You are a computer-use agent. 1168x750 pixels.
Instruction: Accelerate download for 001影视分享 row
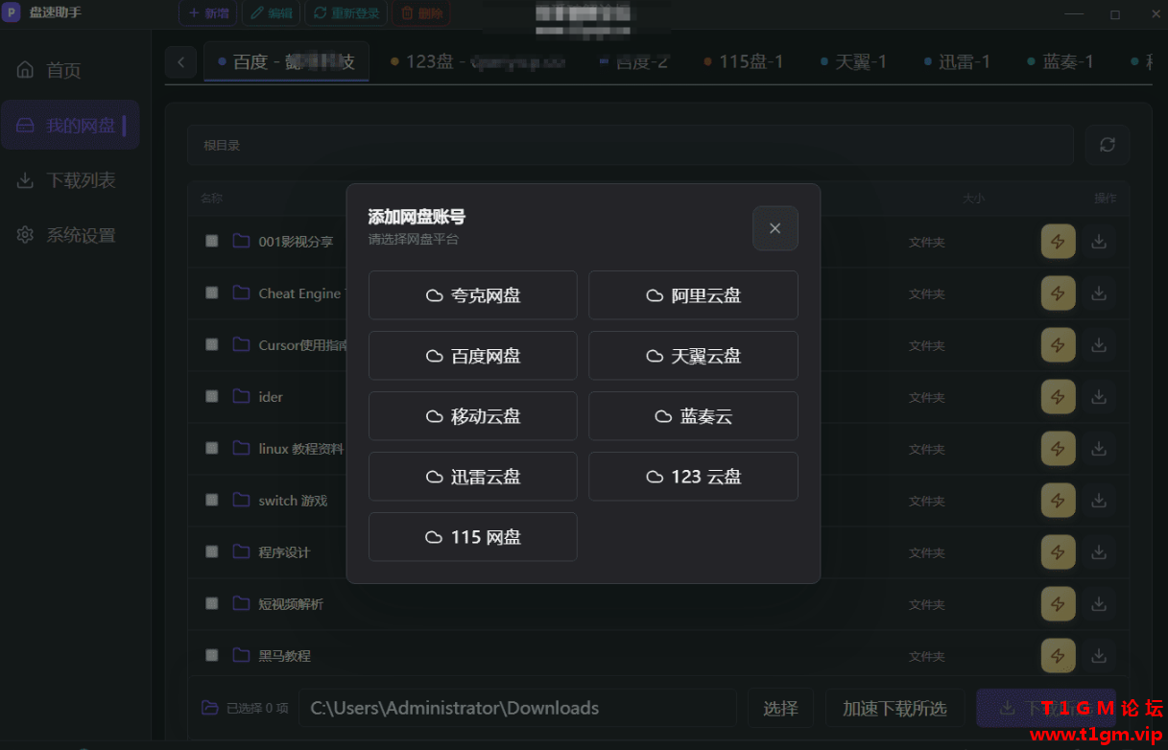click(x=1059, y=242)
